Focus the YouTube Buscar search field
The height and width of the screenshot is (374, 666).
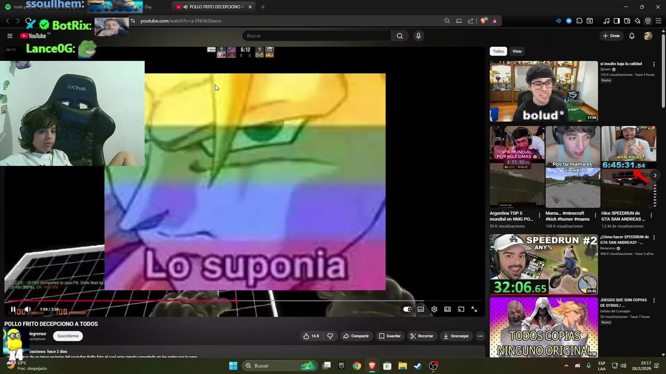[316, 36]
